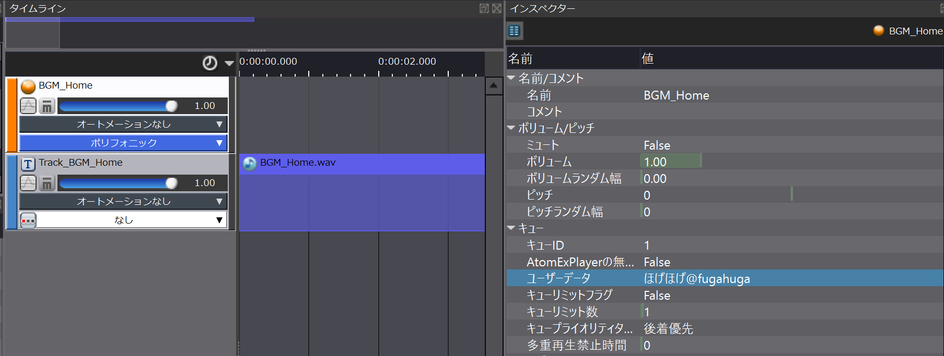Click the Track_BGM_Home track type T icon
This screenshot has width=944, height=356.
click(x=28, y=164)
